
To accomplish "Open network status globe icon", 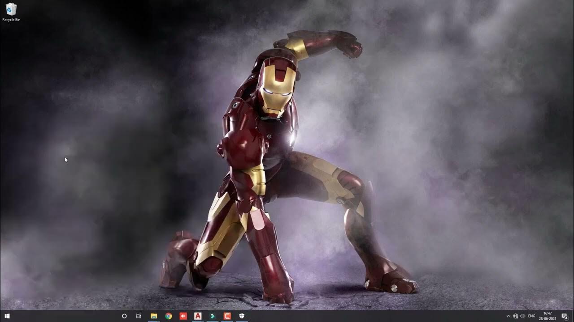I will point(516,316).
